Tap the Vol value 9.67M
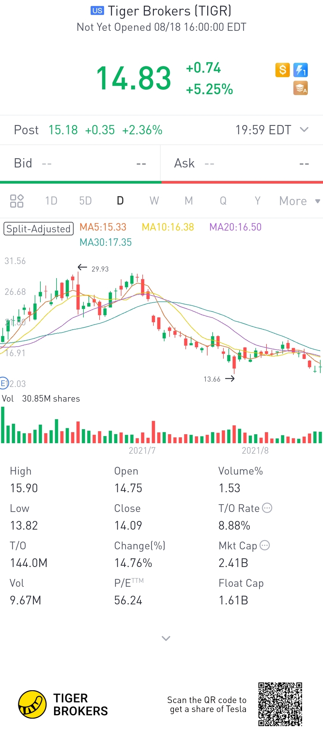This screenshot has width=323, height=756. coord(25,600)
